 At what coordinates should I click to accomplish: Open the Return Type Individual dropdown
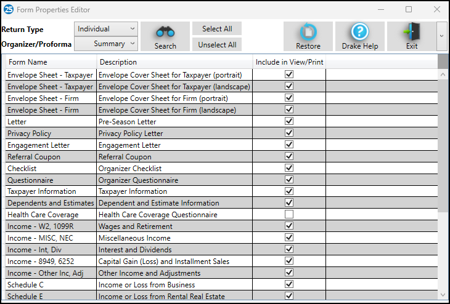coord(106,29)
